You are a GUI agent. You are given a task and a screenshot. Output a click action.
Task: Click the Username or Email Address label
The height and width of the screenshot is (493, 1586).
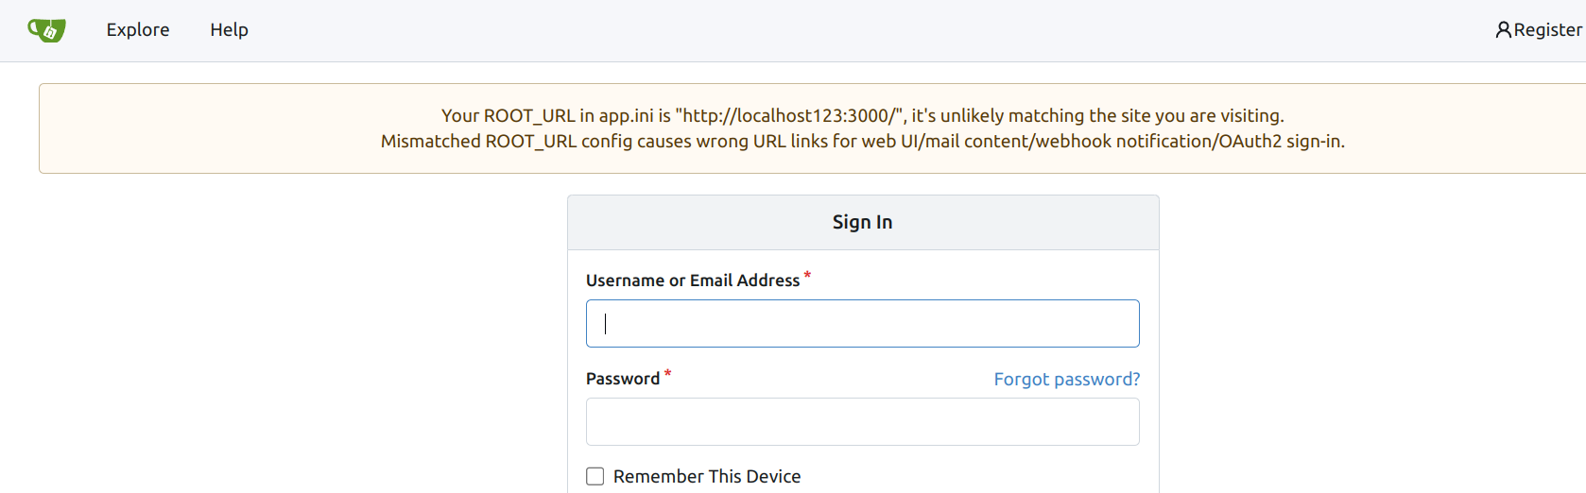(693, 280)
